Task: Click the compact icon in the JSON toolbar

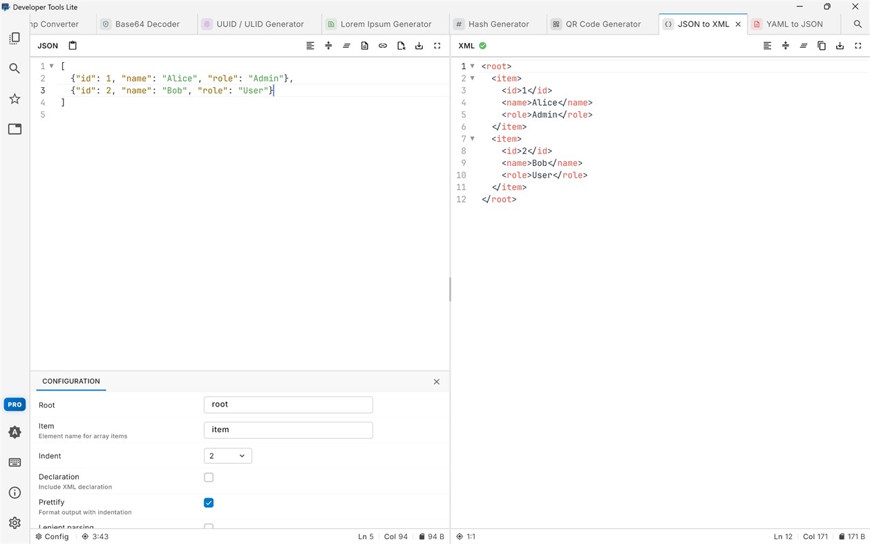Action: tap(328, 46)
